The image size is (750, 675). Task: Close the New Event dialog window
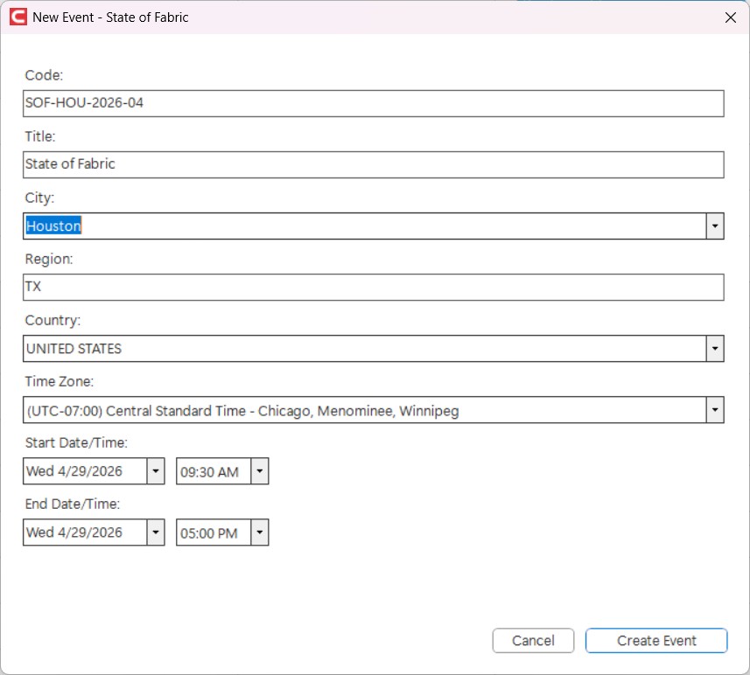pos(731,17)
